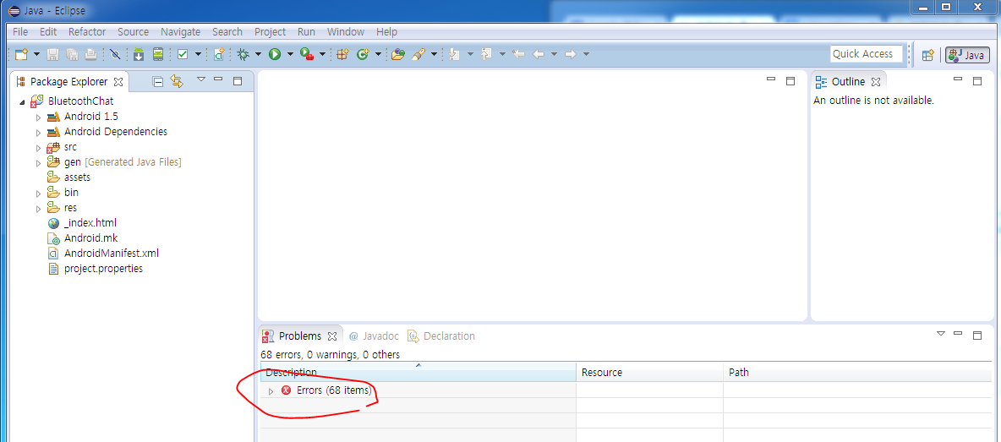The height and width of the screenshot is (442, 1001).
Task: Open the Window menu
Action: coord(346,32)
